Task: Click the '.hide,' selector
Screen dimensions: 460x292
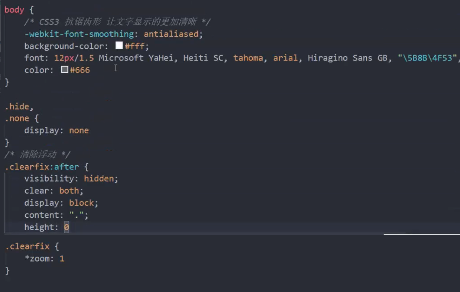Action: coord(19,107)
